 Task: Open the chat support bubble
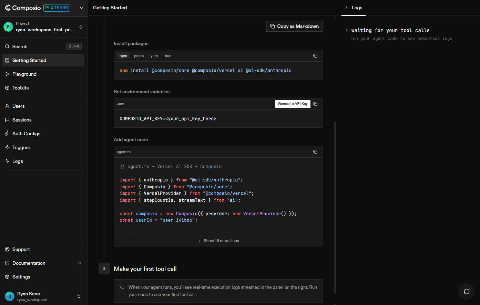[x=467, y=292]
